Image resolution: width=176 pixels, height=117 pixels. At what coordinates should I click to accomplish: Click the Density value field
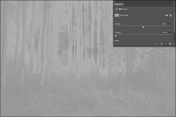point(167,24)
